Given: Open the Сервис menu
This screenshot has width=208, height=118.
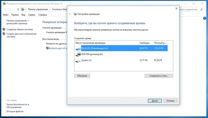Looking at the screenshot, I should pyautogui.click(x=32, y=15).
